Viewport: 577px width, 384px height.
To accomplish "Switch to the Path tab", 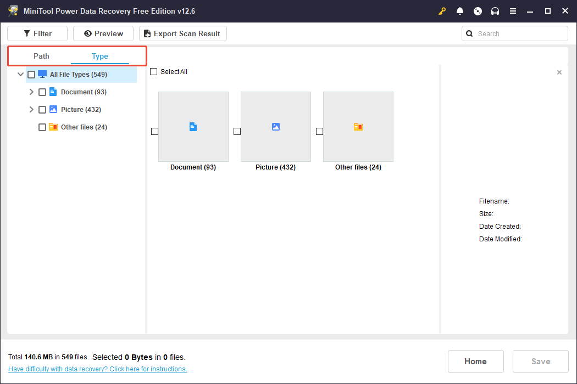I will (41, 56).
